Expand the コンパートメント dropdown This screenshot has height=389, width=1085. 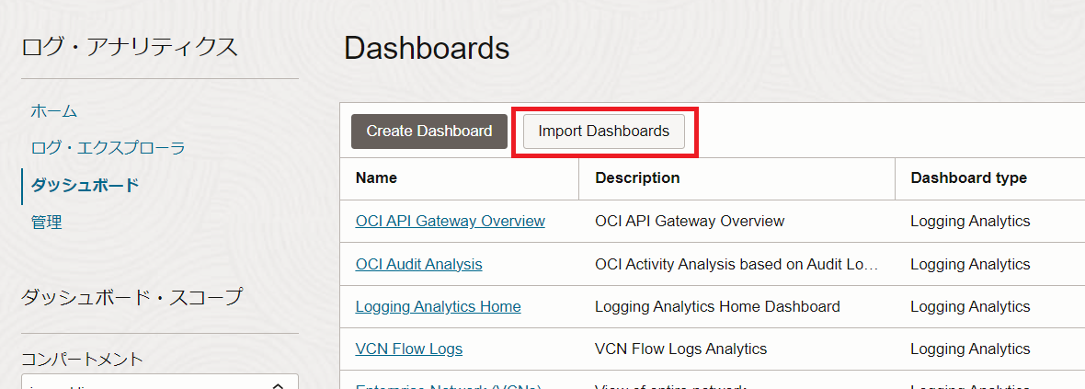159,383
